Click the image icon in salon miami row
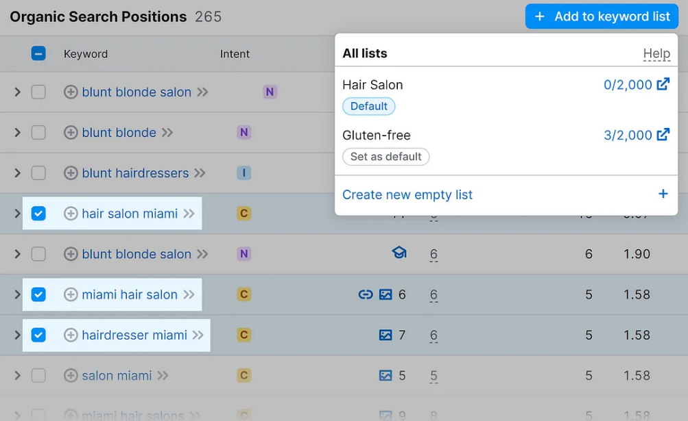The image size is (688, 421). [385, 375]
